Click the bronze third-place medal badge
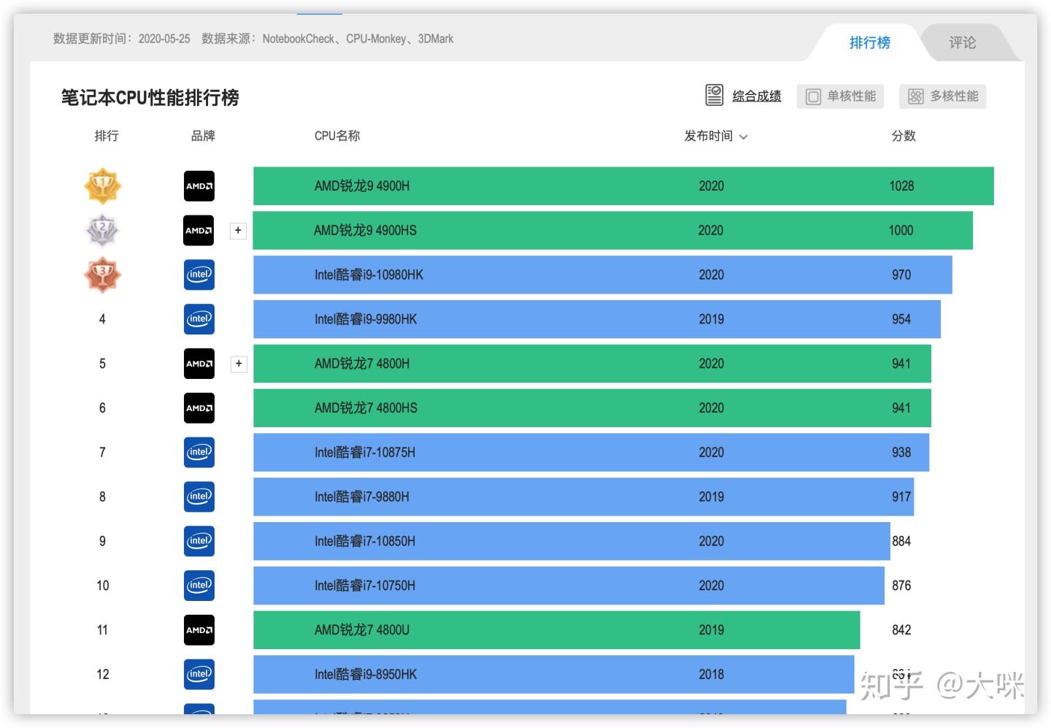The image size is (1051, 728). (102, 275)
